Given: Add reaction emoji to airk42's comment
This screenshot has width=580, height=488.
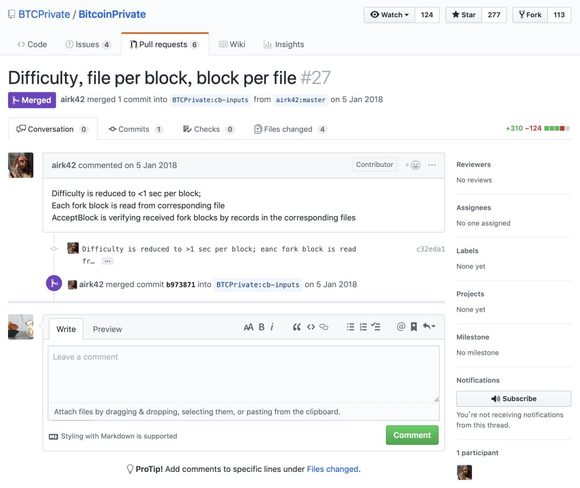Looking at the screenshot, I should (412, 165).
